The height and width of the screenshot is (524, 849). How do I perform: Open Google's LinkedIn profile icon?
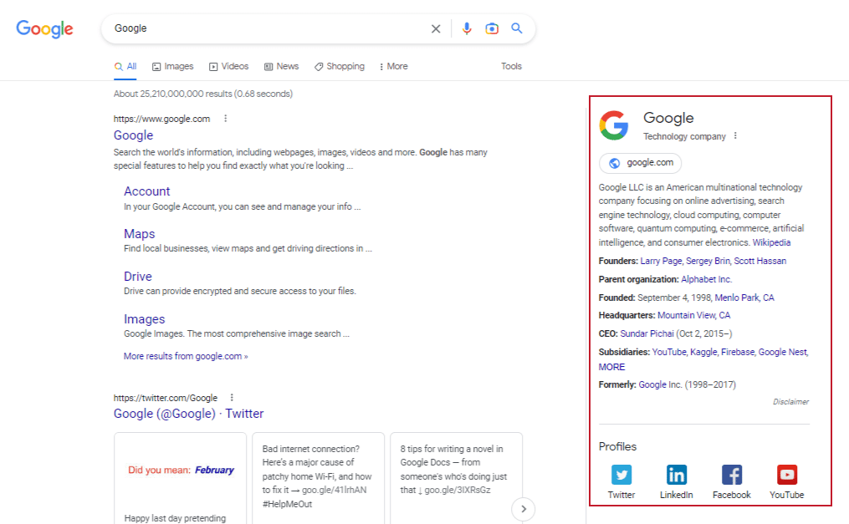pos(677,476)
